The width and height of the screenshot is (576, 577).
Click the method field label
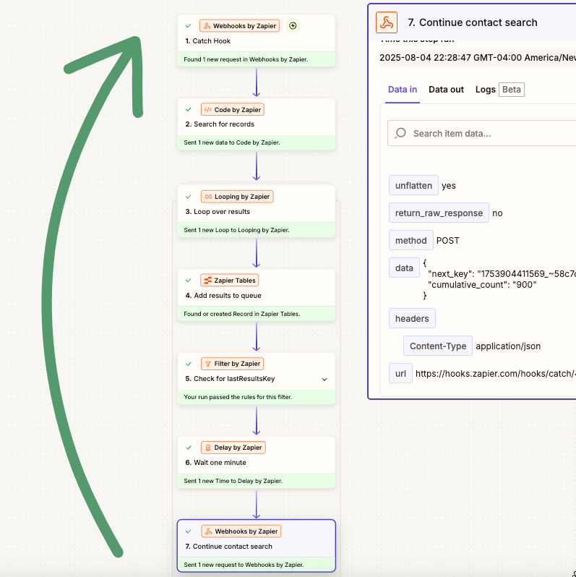pos(410,241)
